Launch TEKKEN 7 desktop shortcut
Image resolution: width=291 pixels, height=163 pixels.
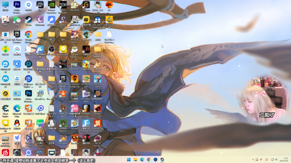(97, 110)
